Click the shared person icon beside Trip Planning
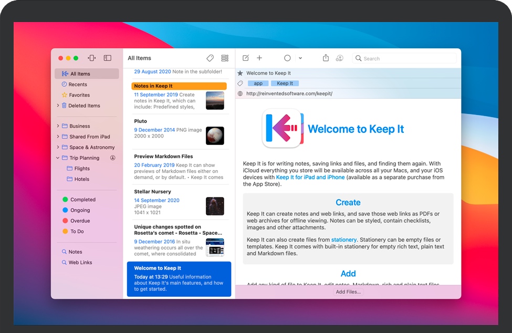The height and width of the screenshot is (333, 512). [112, 158]
